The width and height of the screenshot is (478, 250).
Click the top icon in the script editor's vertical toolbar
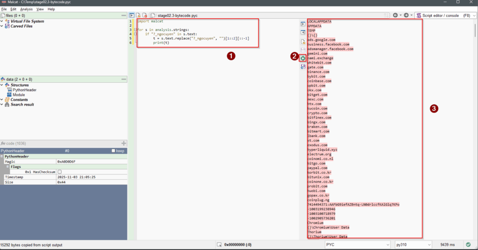pyautogui.click(x=303, y=24)
